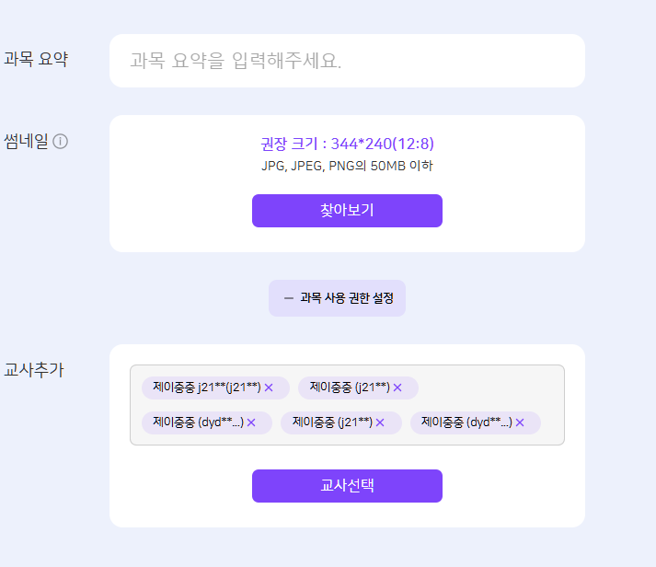656x567 pixels.
Task: Click the minus icon in 과목 사용 권한 설정
Action: pos(288,298)
